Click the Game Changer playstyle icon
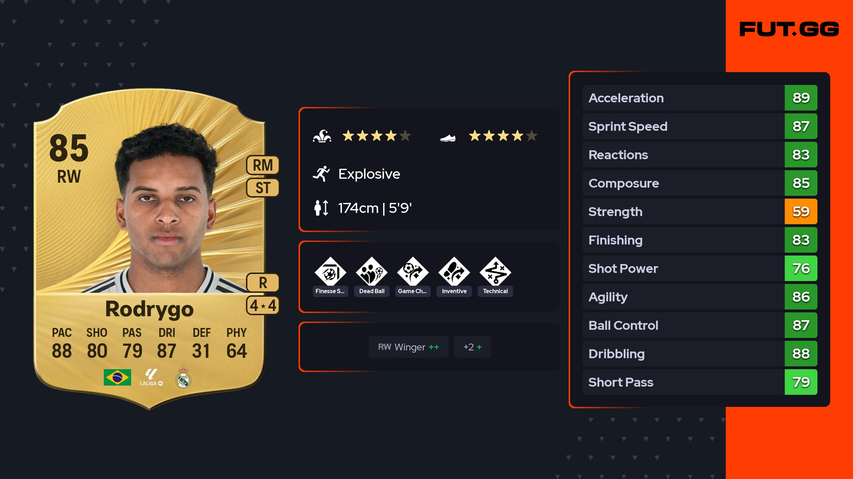The width and height of the screenshot is (853, 479). click(413, 272)
